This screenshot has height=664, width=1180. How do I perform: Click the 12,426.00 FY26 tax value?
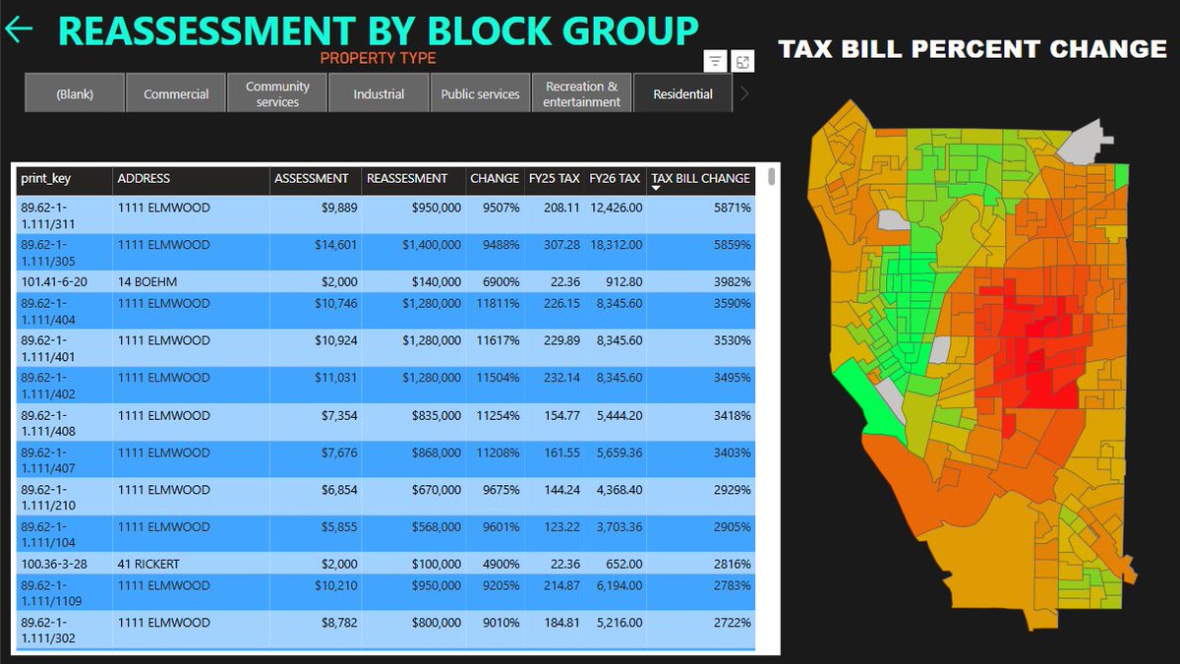pyautogui.click(x=616, y=208)
